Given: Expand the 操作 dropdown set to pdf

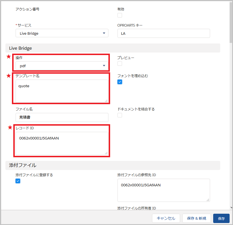Looking at the screenshot, I should pos(62,66).
